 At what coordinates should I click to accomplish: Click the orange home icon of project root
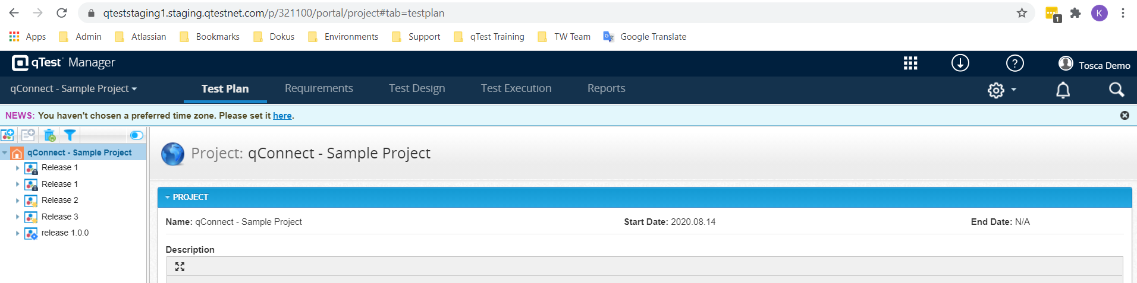[x=17, y=153]
